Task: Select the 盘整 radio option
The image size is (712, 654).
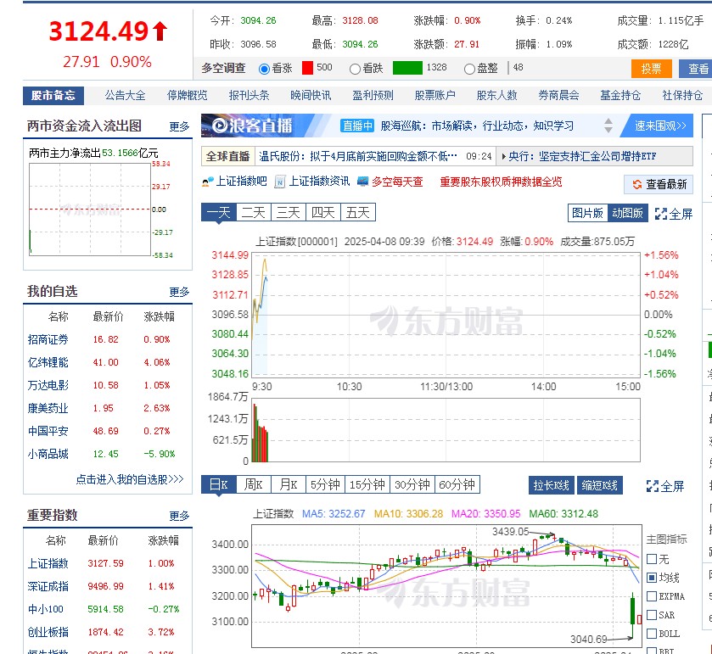Action: (469, 69)
